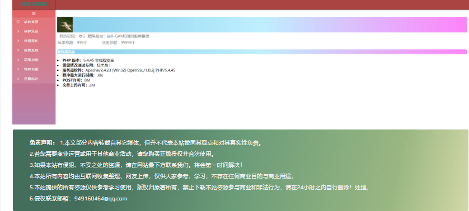Click the home icon beside 后台首页

[18, 22]
